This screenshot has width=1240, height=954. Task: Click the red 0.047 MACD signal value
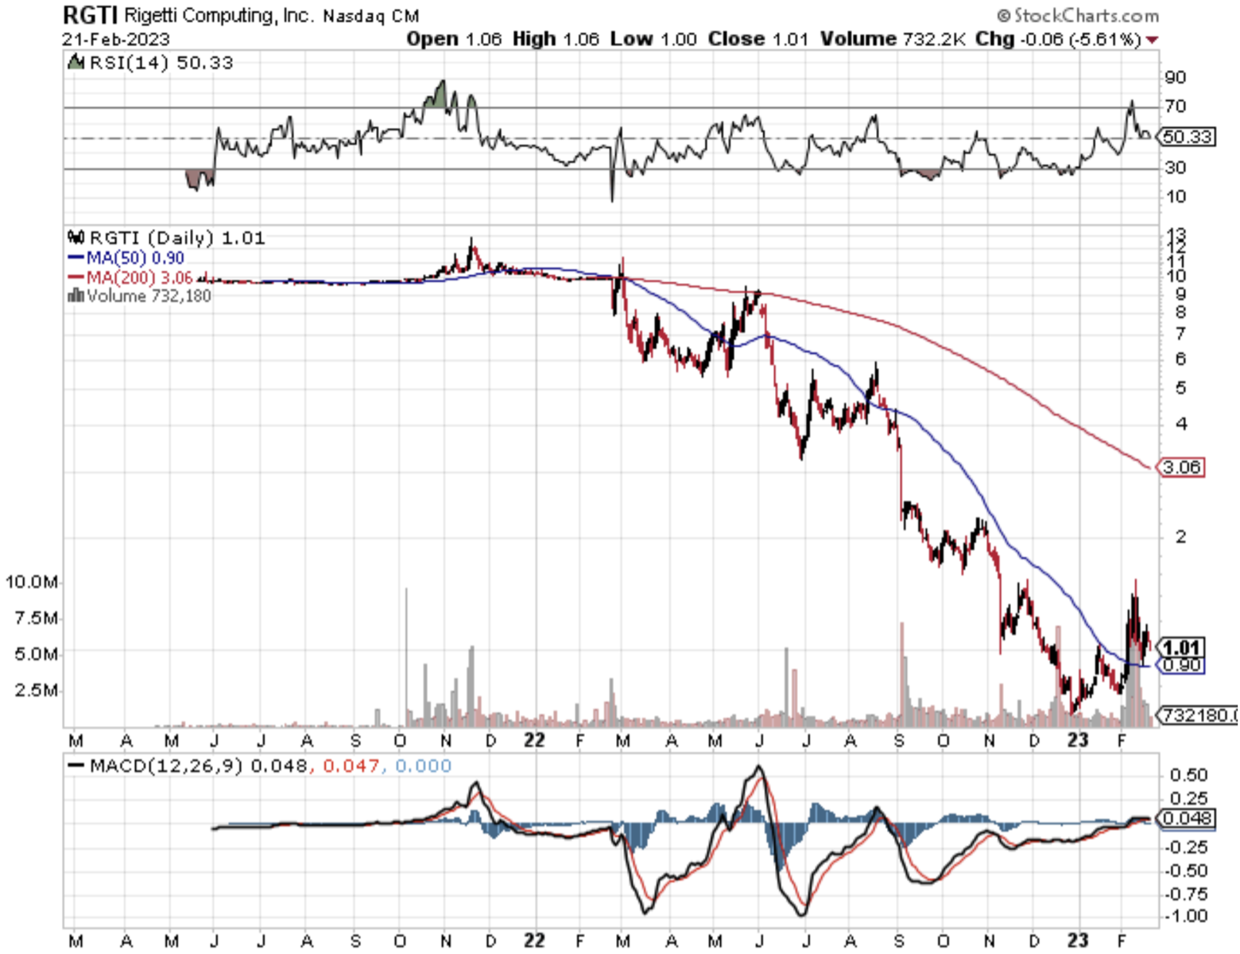point(351,766)
